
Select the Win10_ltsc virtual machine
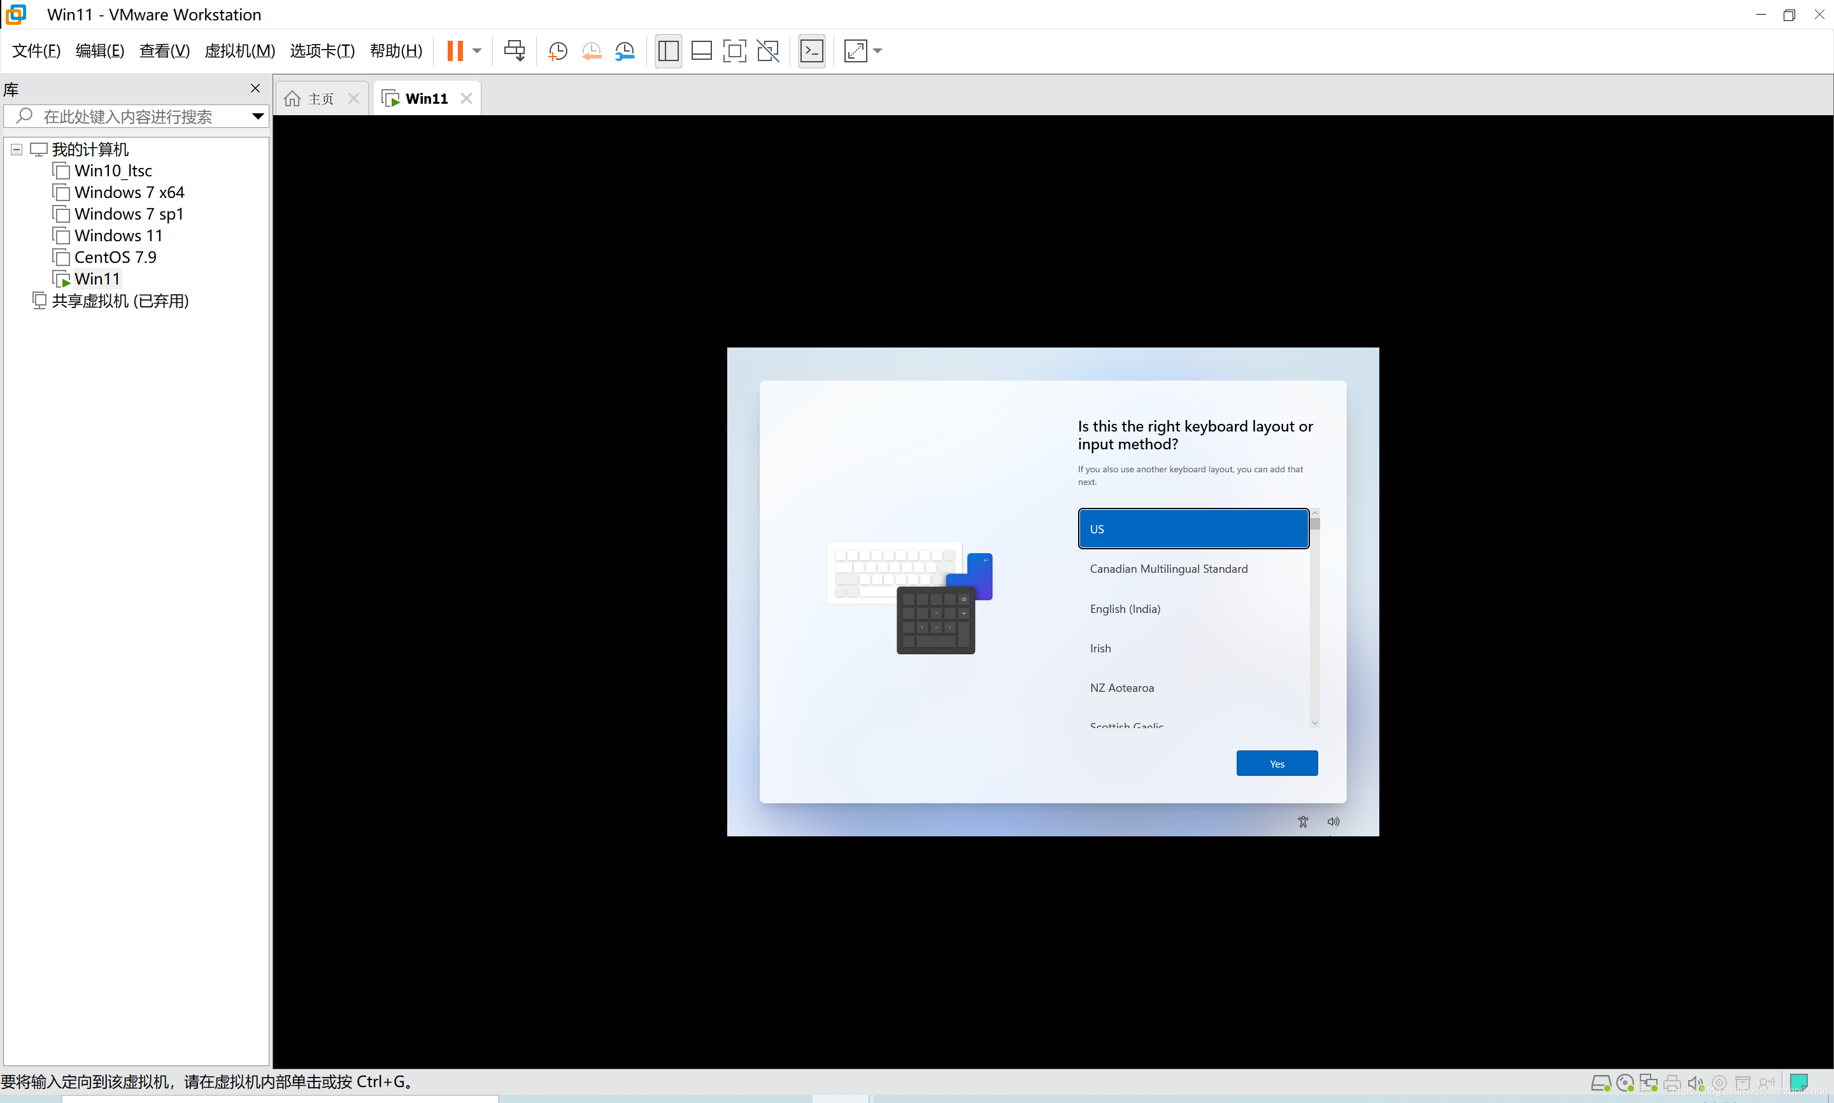pyautogui.click(x=113, y=171)
